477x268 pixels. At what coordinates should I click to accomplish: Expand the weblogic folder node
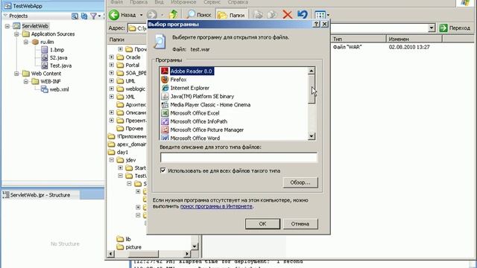(x=112, y=89)
